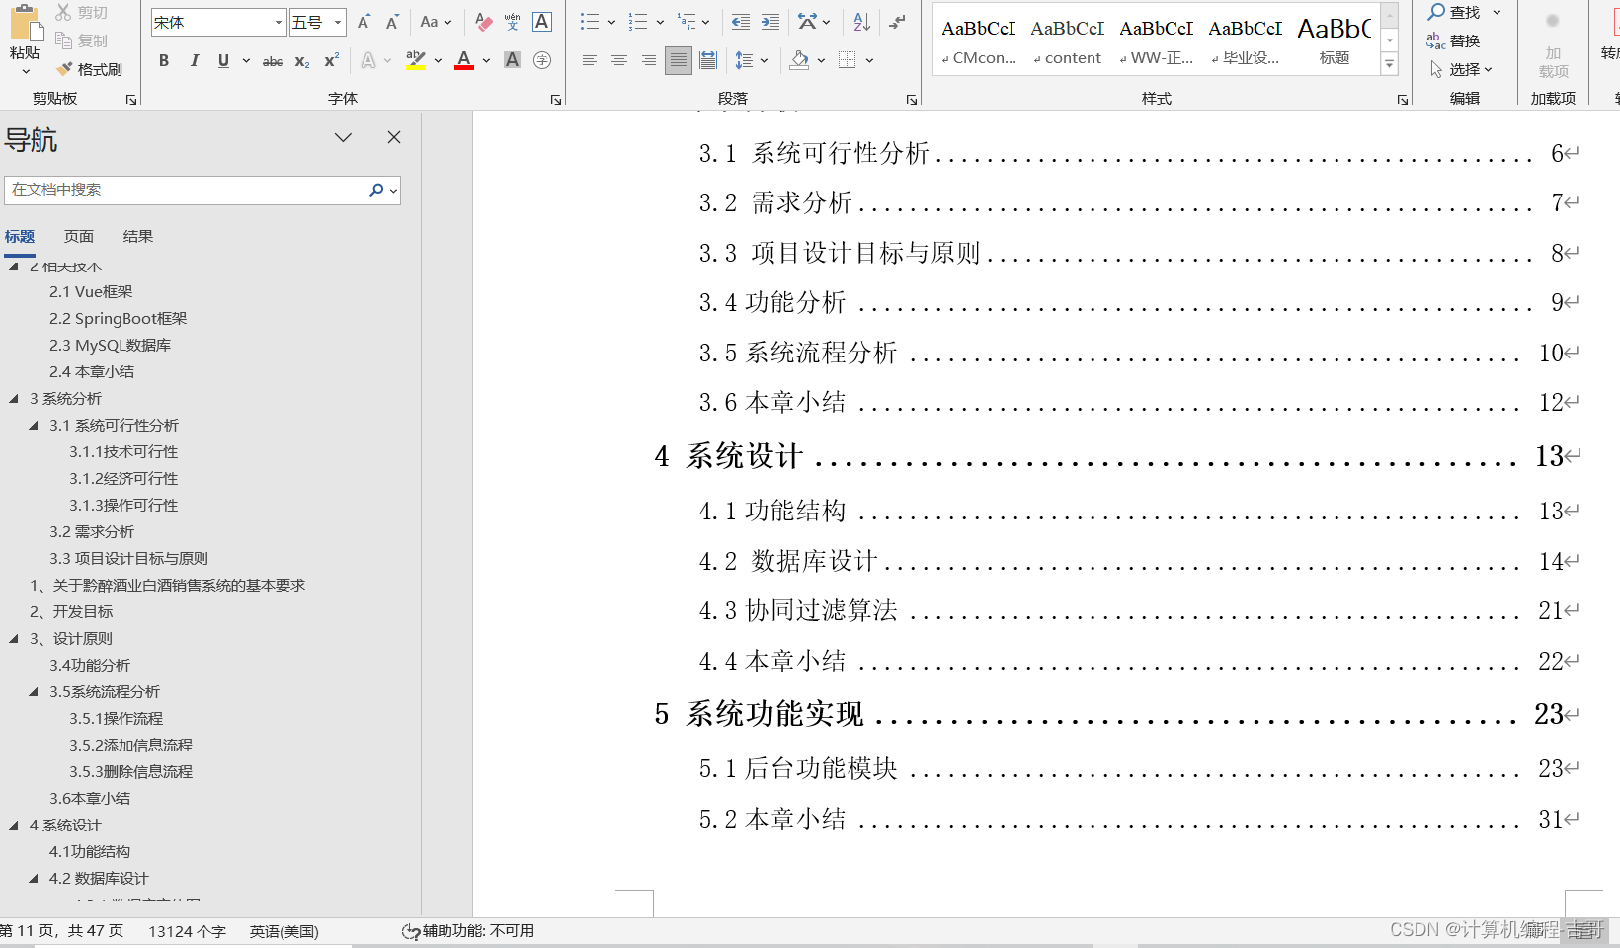The image size is (1620, 948).
Task: Click the enclosed character icon
Action: 541,60
